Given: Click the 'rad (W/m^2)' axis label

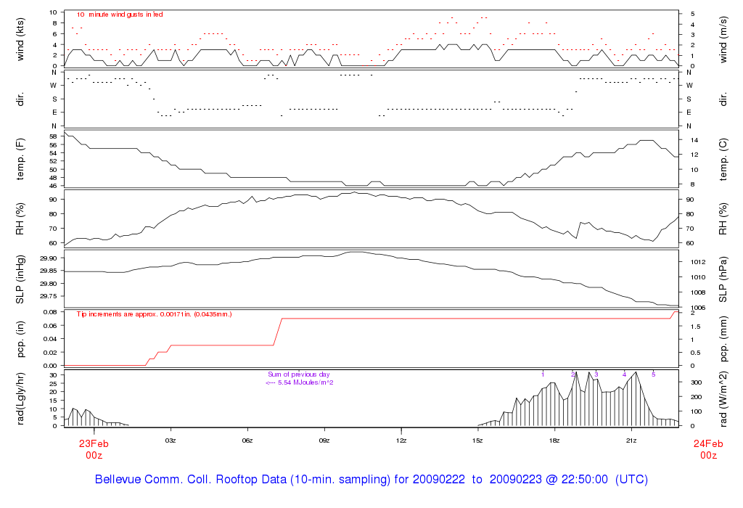Looking at the screenshot, I should click(x=723, y=398).
